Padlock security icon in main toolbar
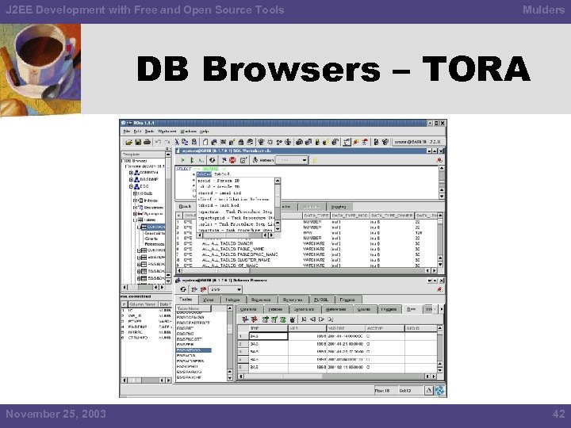 tap(241, 142)
